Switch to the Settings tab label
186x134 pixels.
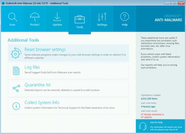click(102, 25)
